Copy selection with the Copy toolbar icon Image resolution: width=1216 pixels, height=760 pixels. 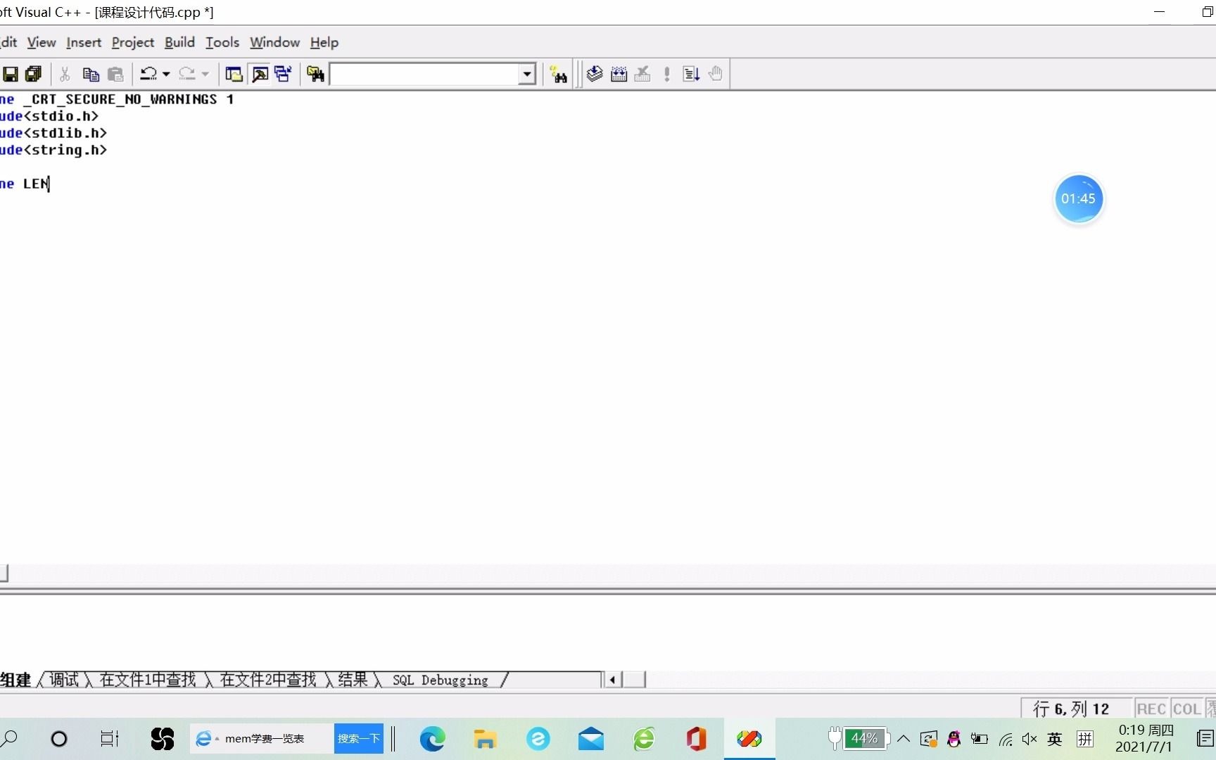(90, 74)
